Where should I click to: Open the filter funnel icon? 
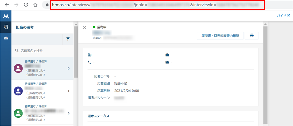pos(68,39)
